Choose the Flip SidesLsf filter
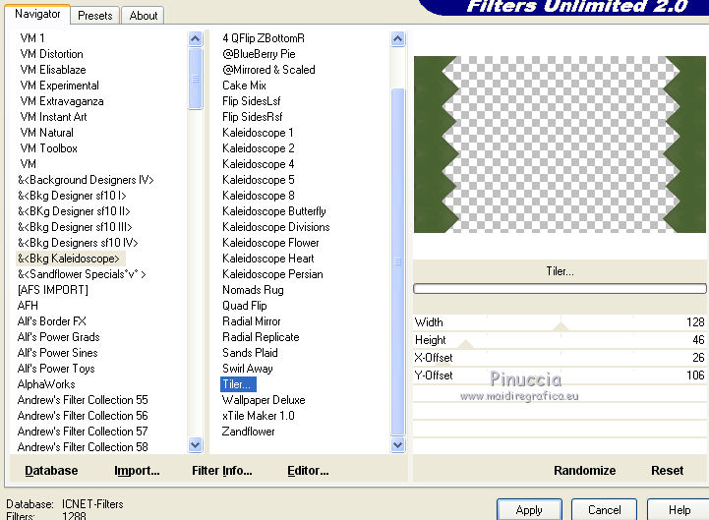 [x=251, y=101]
